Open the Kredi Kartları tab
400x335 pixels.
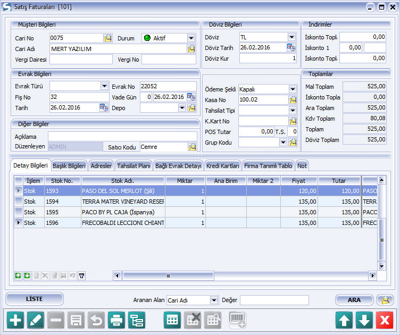coord(223,166)
